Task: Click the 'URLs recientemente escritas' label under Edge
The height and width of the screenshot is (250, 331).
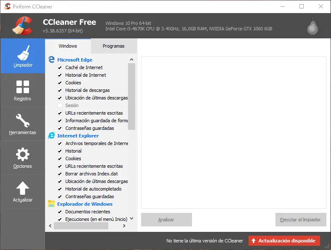Action: click(x=94, y=113)
